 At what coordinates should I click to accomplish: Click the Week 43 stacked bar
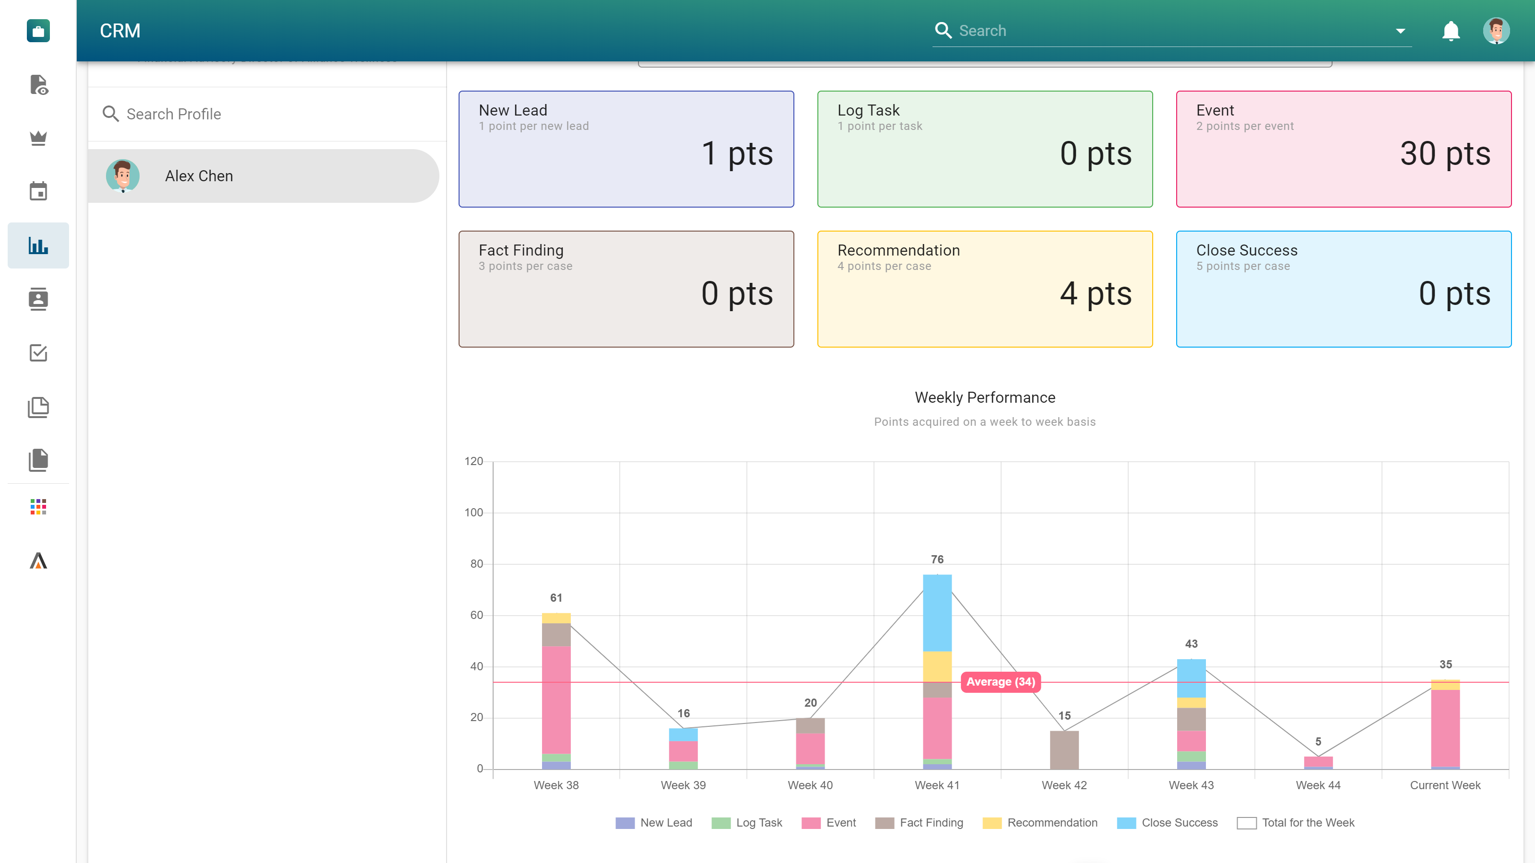1191,714
